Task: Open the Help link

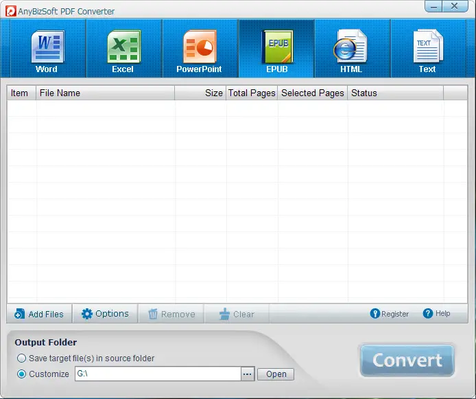Action: coord(436,313)
